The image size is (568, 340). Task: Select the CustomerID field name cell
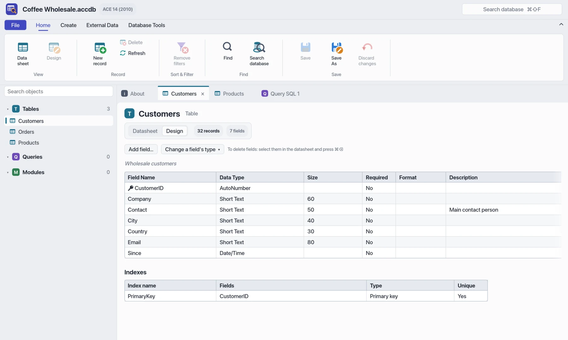170,188
